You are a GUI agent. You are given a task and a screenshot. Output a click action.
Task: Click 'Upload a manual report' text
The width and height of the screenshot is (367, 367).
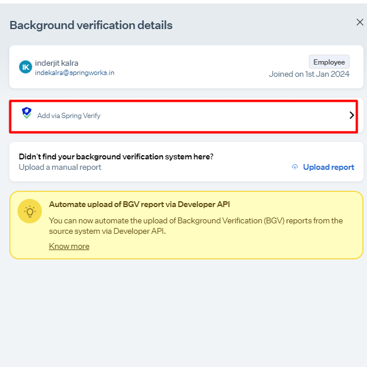point(60,167)
